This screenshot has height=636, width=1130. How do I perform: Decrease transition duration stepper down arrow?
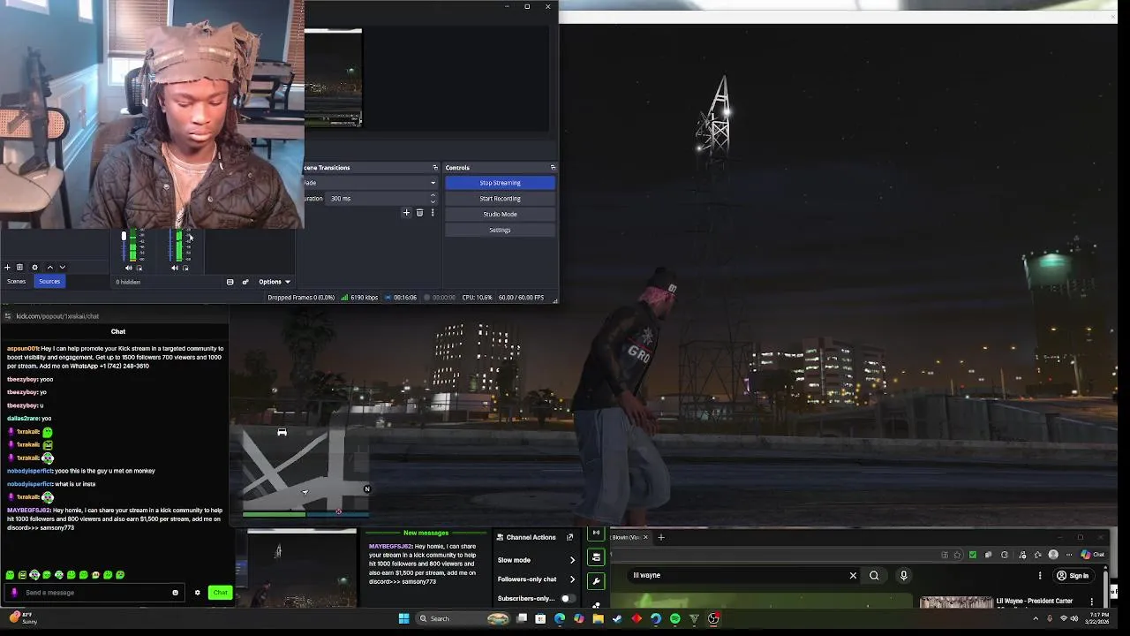433,201
